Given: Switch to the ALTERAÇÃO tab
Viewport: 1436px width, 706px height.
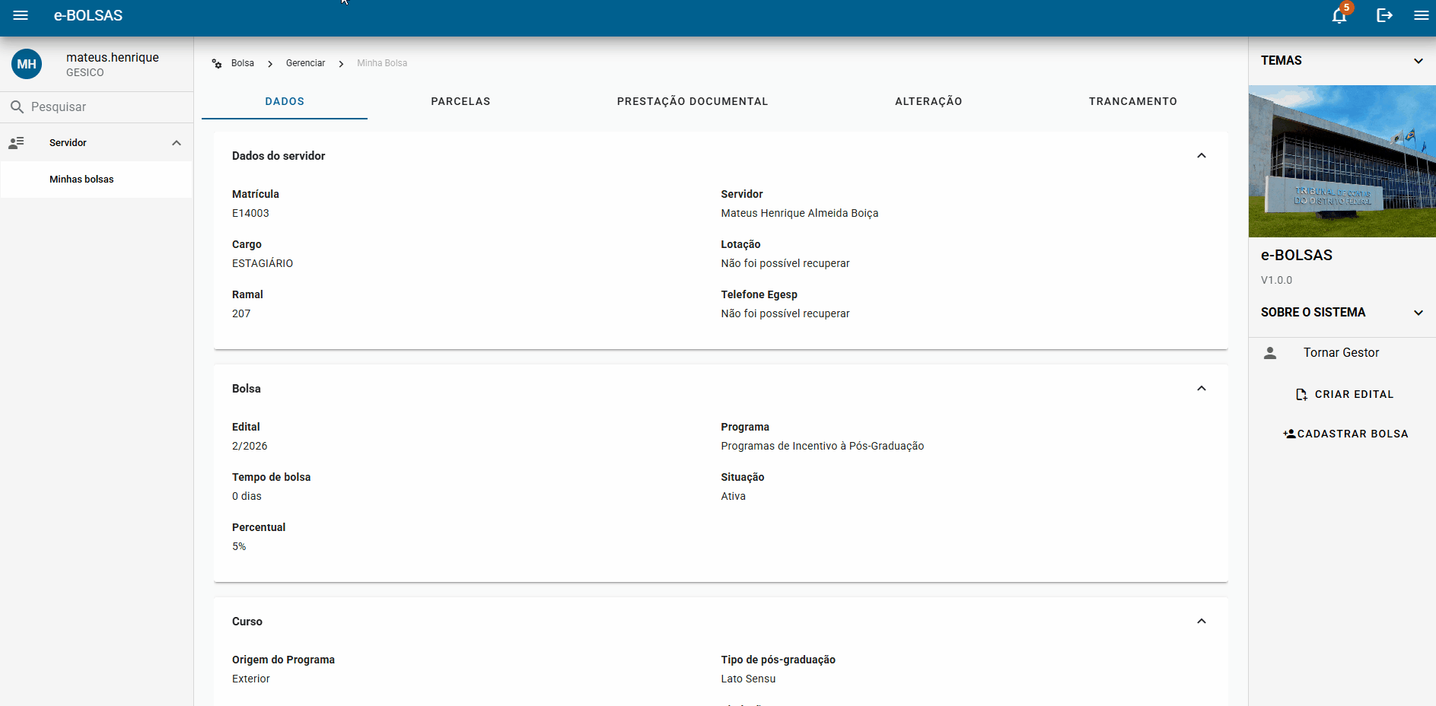Looking at the screenshot, I should [928, 102].
